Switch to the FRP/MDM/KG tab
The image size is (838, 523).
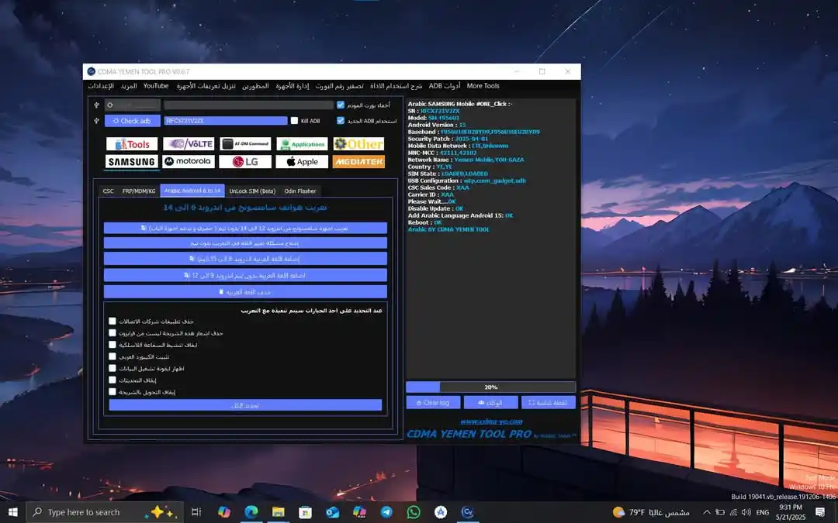[x=139, y=191]
